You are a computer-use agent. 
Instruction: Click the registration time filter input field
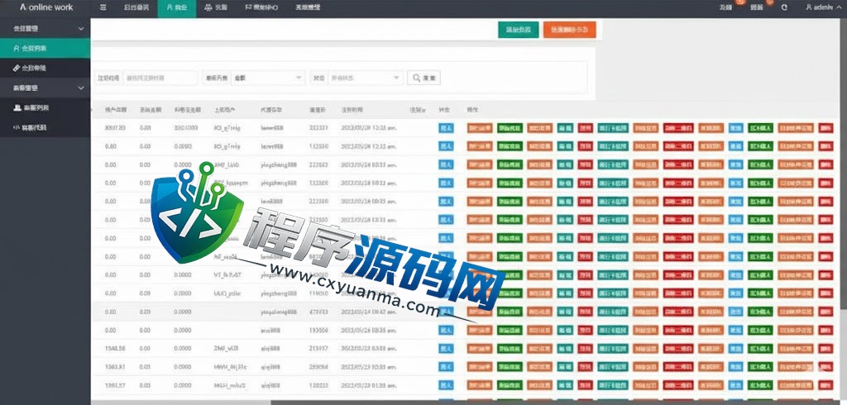click(x=161, y=79)
